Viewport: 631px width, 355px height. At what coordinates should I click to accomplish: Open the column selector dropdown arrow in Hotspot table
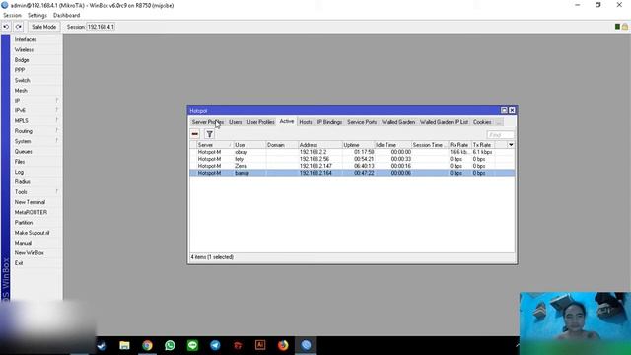(511, 145)
